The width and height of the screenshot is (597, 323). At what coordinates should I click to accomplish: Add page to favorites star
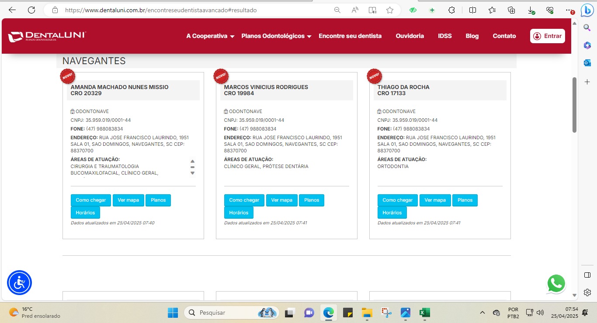(390, 10)
